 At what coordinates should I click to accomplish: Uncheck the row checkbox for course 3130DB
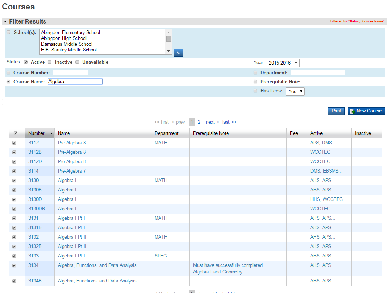point(14,209)
